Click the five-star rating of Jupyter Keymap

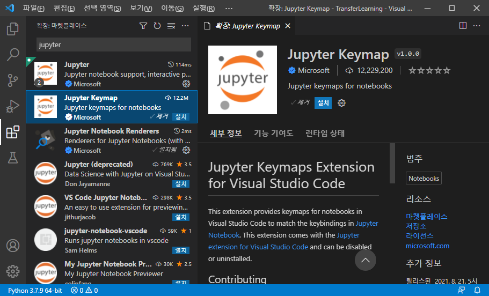coord(429,70)
